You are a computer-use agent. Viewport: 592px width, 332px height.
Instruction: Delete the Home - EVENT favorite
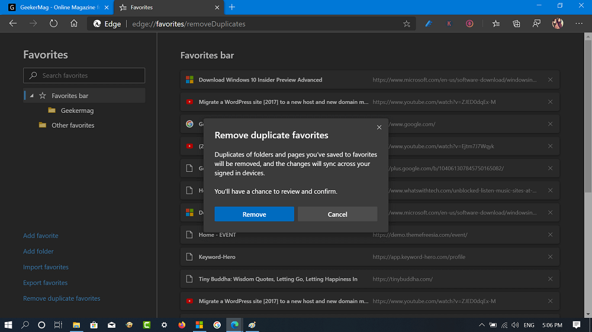pos(550,235)
